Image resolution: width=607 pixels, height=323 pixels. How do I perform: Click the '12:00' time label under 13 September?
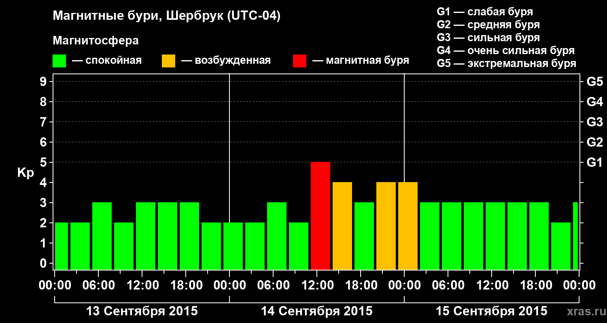tap(142, 285)
